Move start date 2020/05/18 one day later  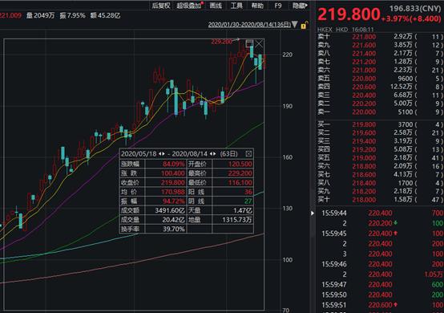[163, 153]
